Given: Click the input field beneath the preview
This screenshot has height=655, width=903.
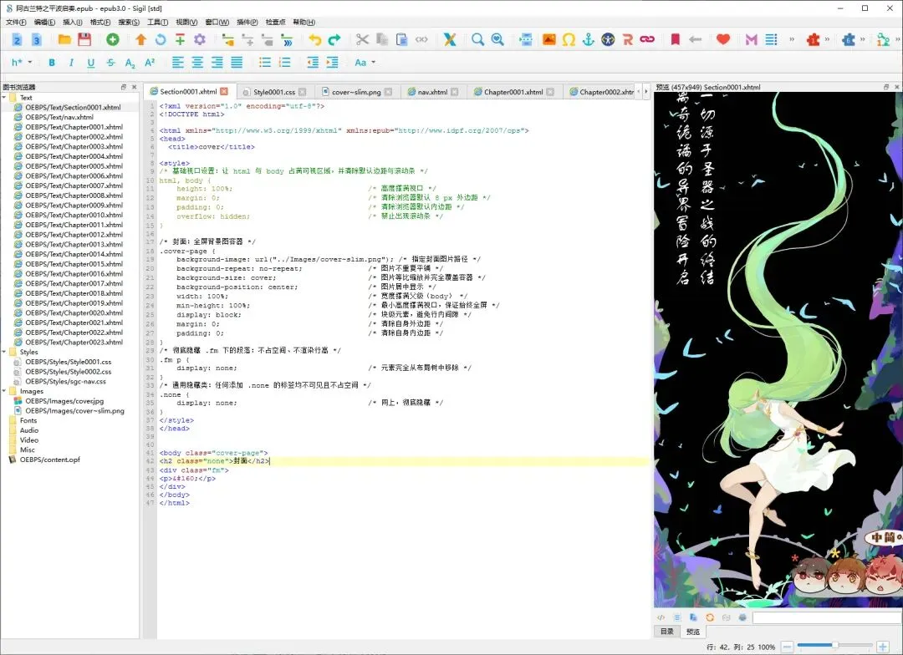Looking at the screenshot, I should click(828, 617).
